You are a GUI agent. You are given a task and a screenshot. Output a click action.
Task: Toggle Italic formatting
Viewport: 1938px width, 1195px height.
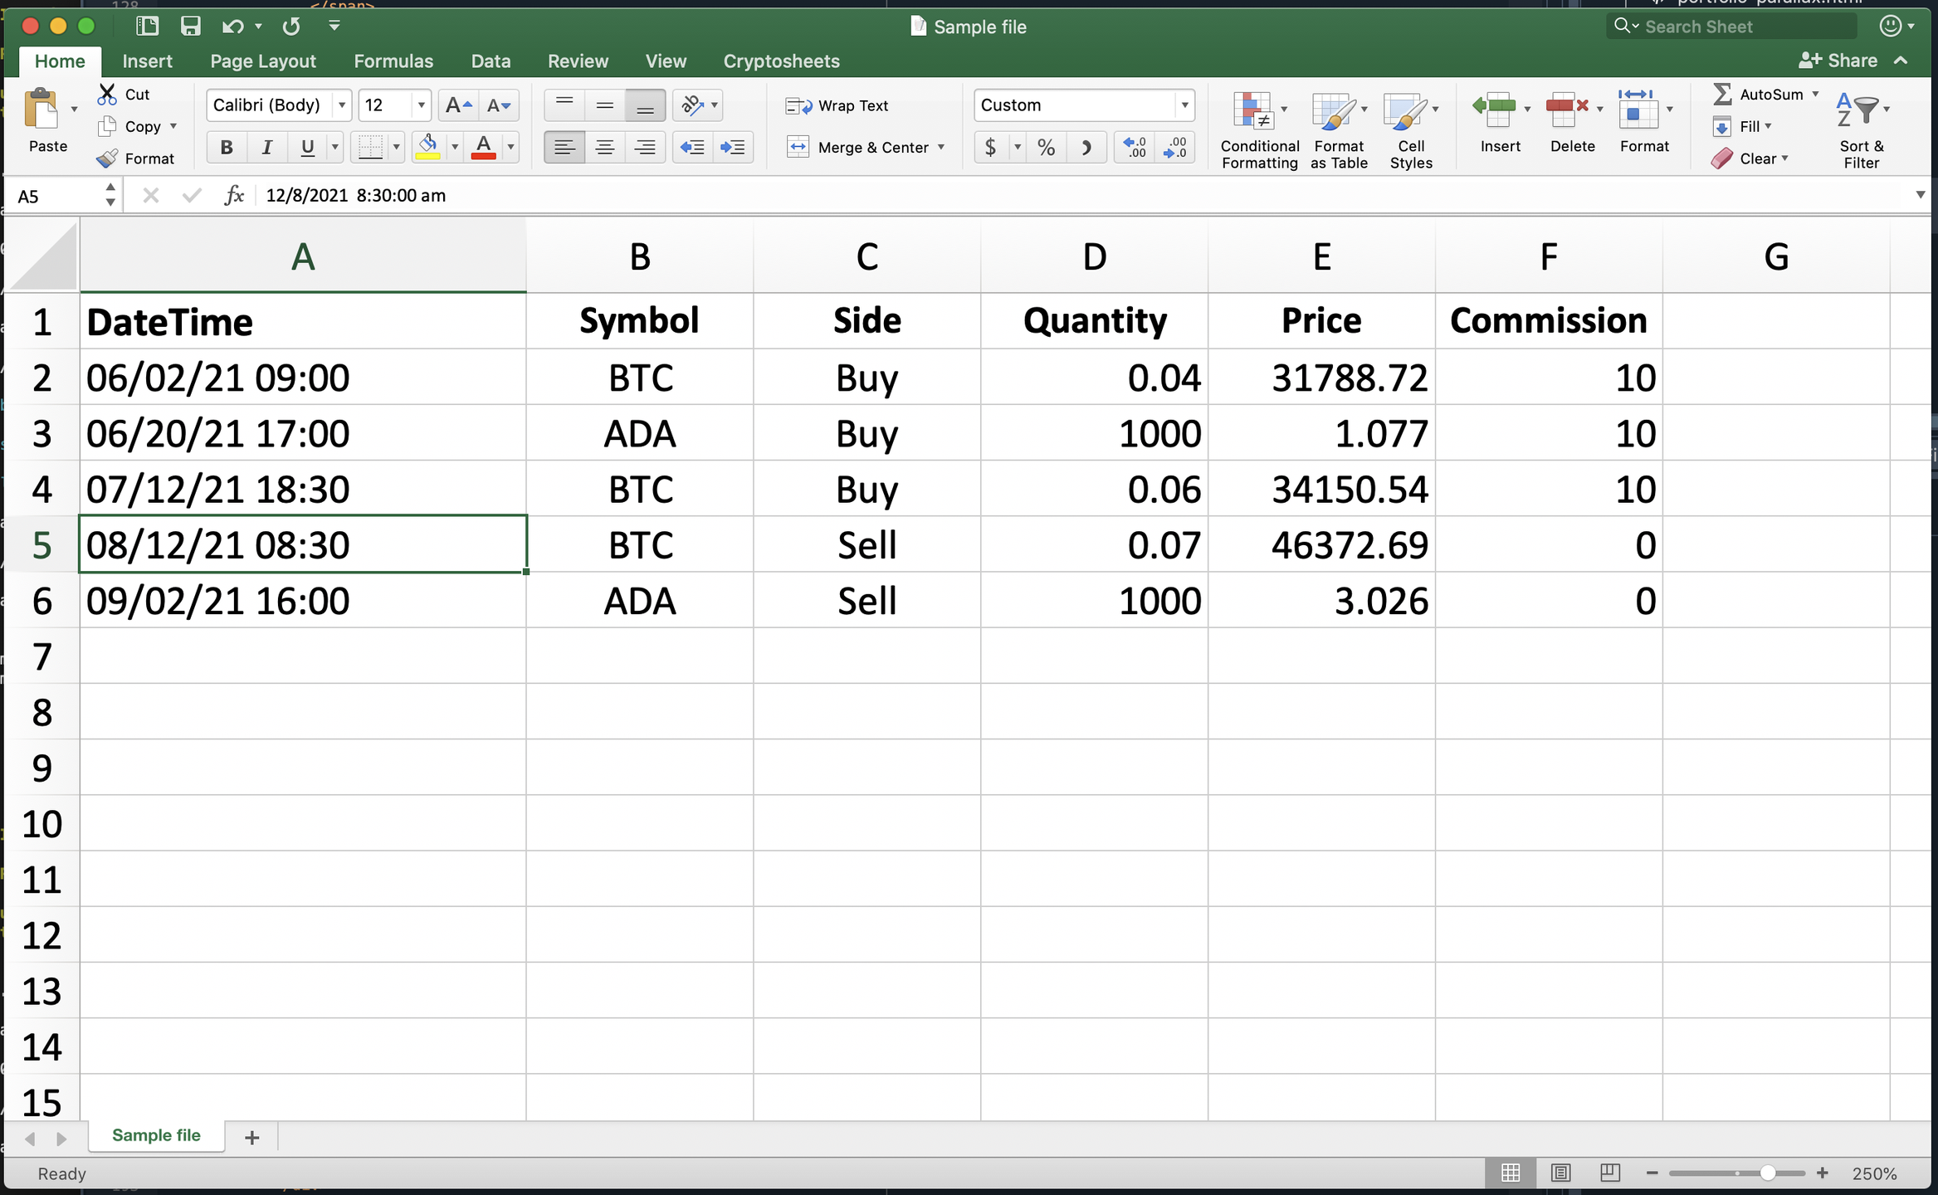(x=266, y=147)
